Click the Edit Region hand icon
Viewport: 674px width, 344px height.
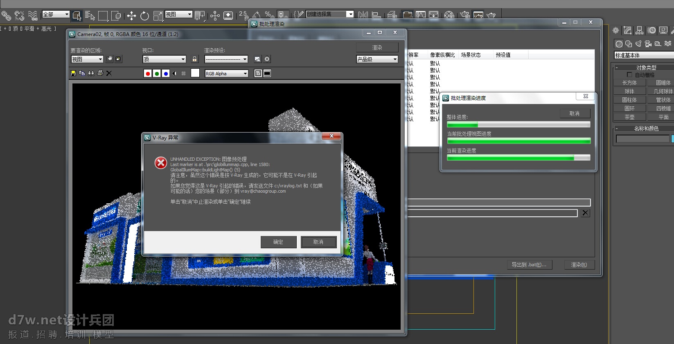(110, 59)
